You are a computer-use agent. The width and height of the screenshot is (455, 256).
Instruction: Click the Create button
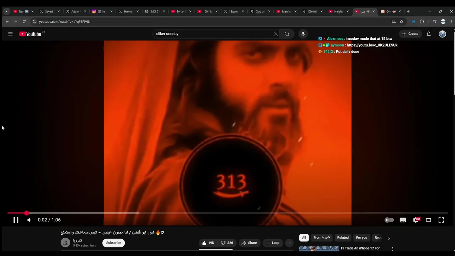click(x=410, y=34)
